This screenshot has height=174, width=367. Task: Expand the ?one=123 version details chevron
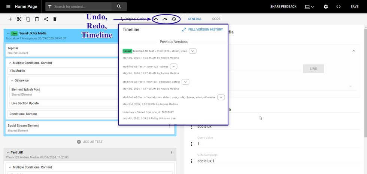pyautogui.click(x=174, y=66)
